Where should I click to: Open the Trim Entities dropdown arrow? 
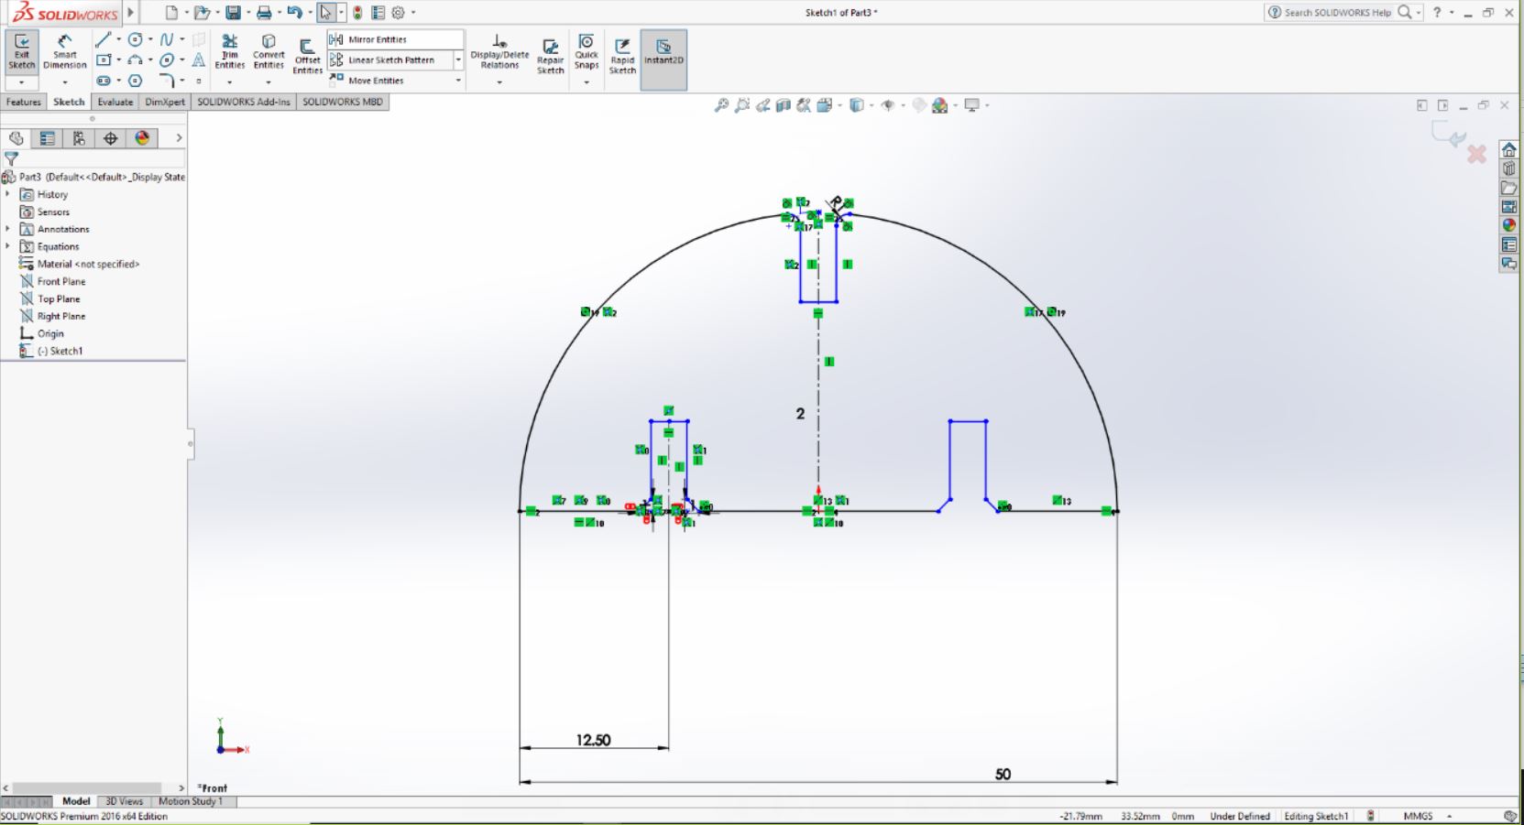tap(229, 82)
